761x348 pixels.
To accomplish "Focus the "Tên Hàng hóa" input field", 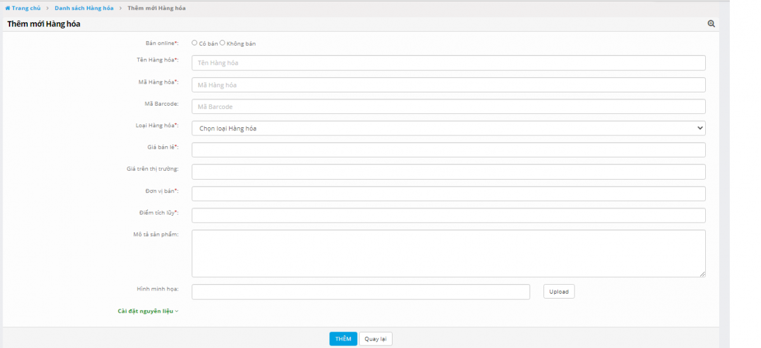I will coord(448,63).
